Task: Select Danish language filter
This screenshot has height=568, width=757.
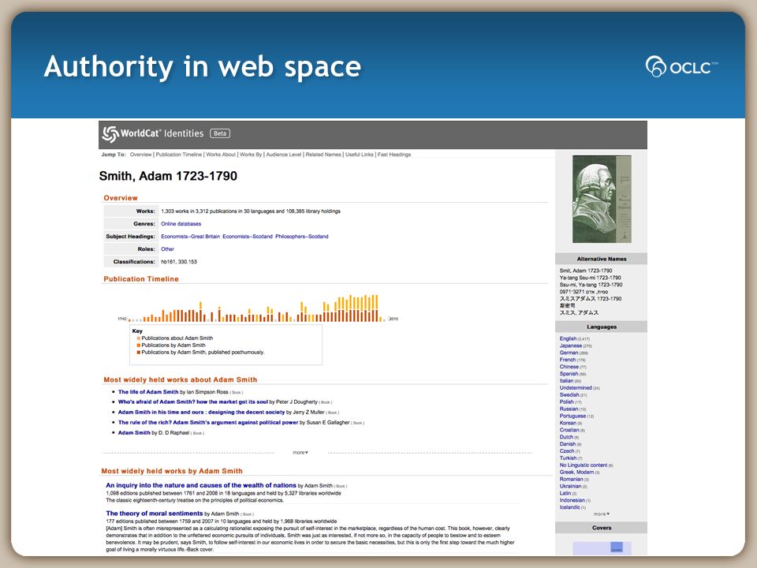Action: (x=568, y=444)
